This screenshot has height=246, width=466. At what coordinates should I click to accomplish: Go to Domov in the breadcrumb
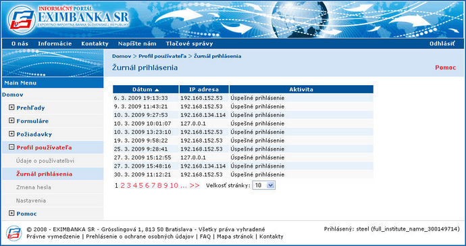pyautogui.click(x=122, y=56)
